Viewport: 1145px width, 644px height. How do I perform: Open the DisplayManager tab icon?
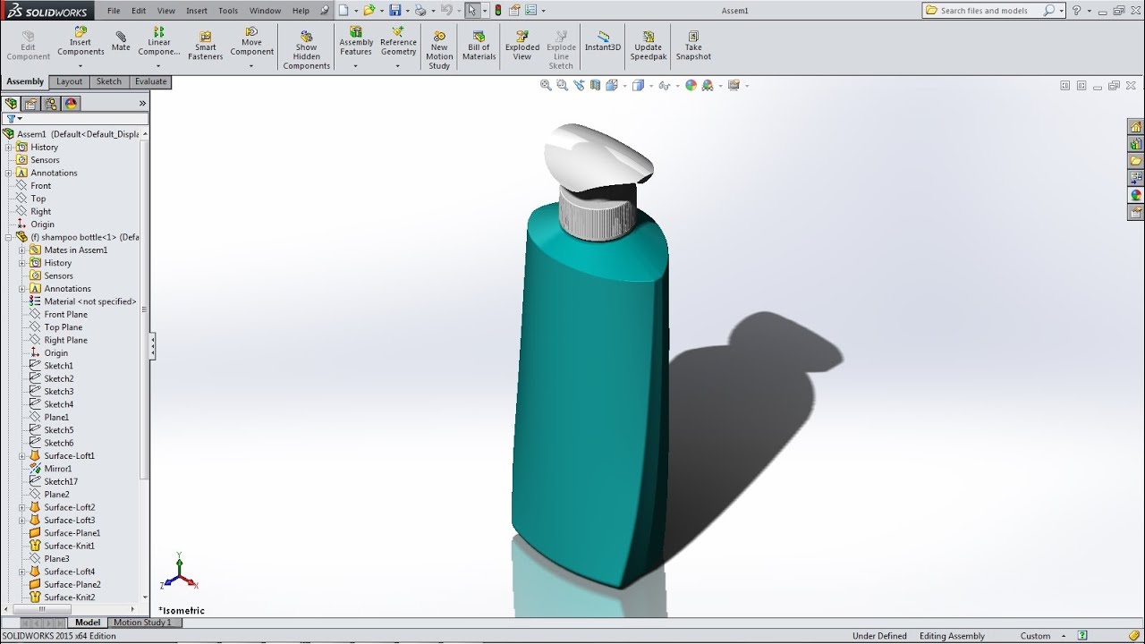[72, 104]
